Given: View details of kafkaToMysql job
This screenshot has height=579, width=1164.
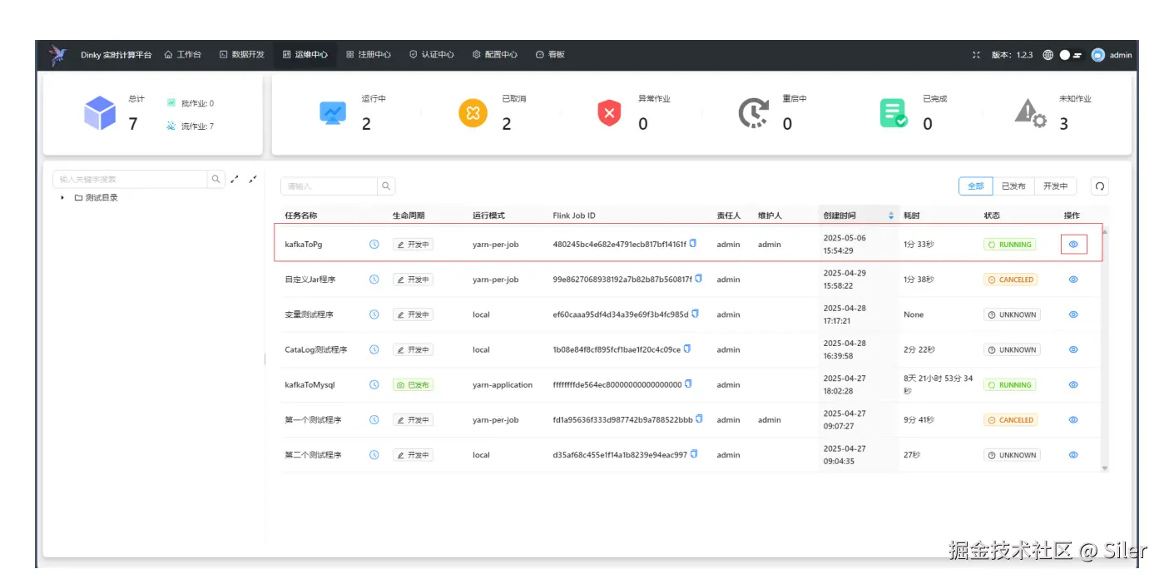Looking at the screenshot, I should pyautogui.click(x=1073, y=384).
